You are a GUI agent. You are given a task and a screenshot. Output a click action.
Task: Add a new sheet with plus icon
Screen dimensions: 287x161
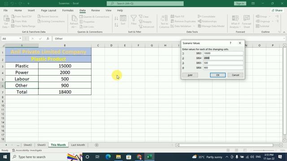(96, 145)
